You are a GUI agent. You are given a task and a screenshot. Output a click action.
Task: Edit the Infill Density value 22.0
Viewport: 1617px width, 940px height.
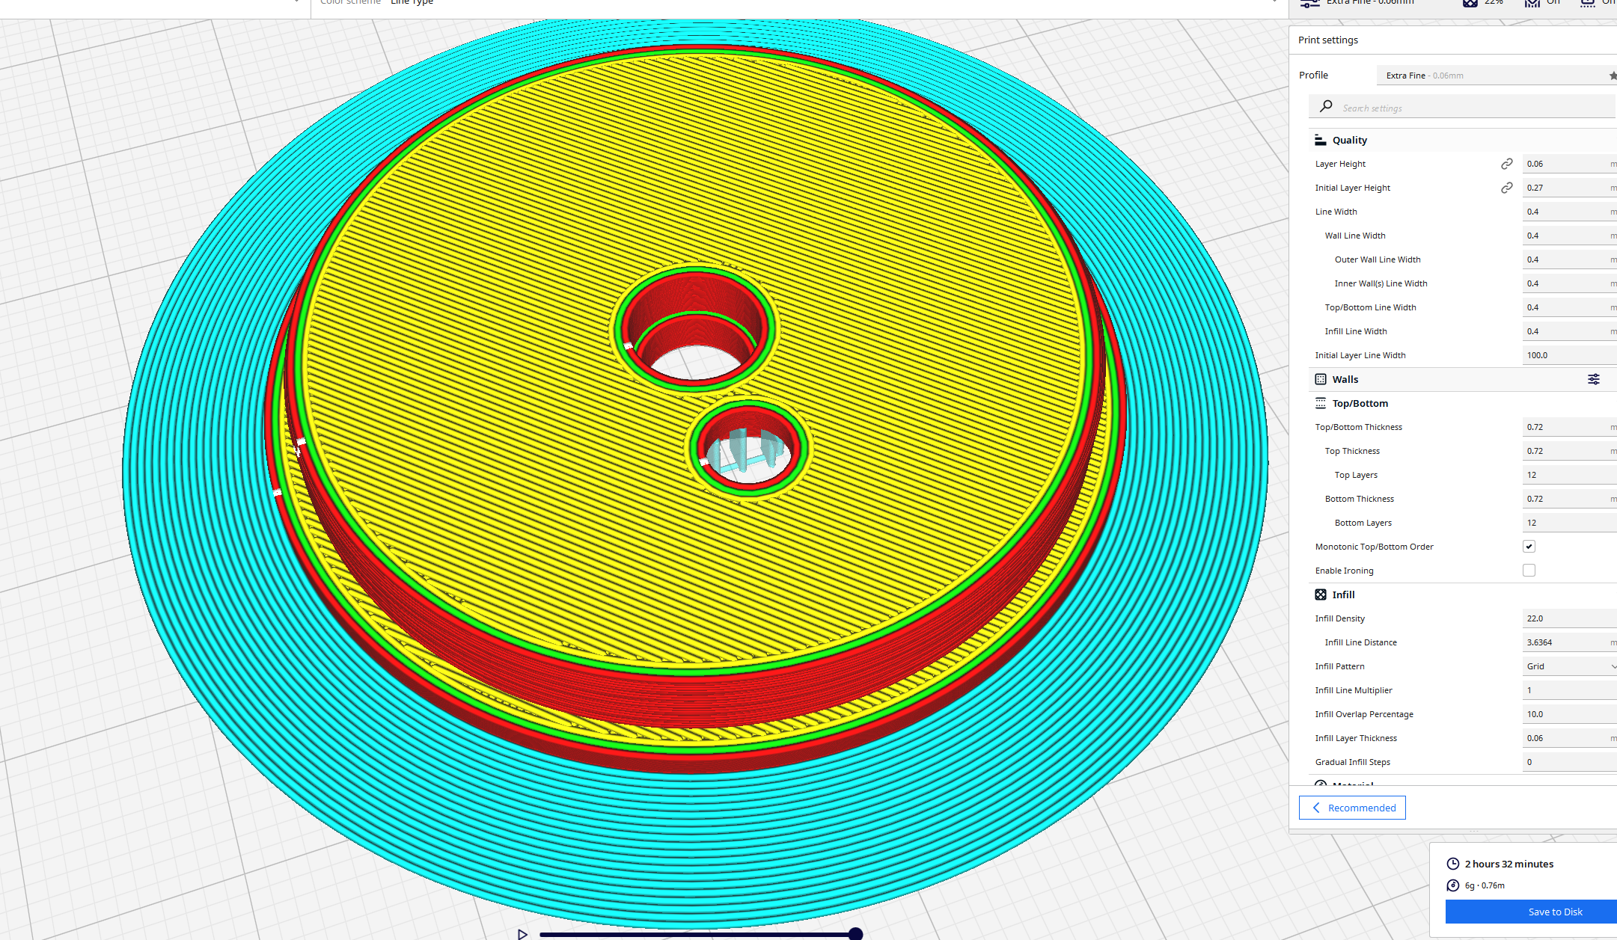point(1570,618)
